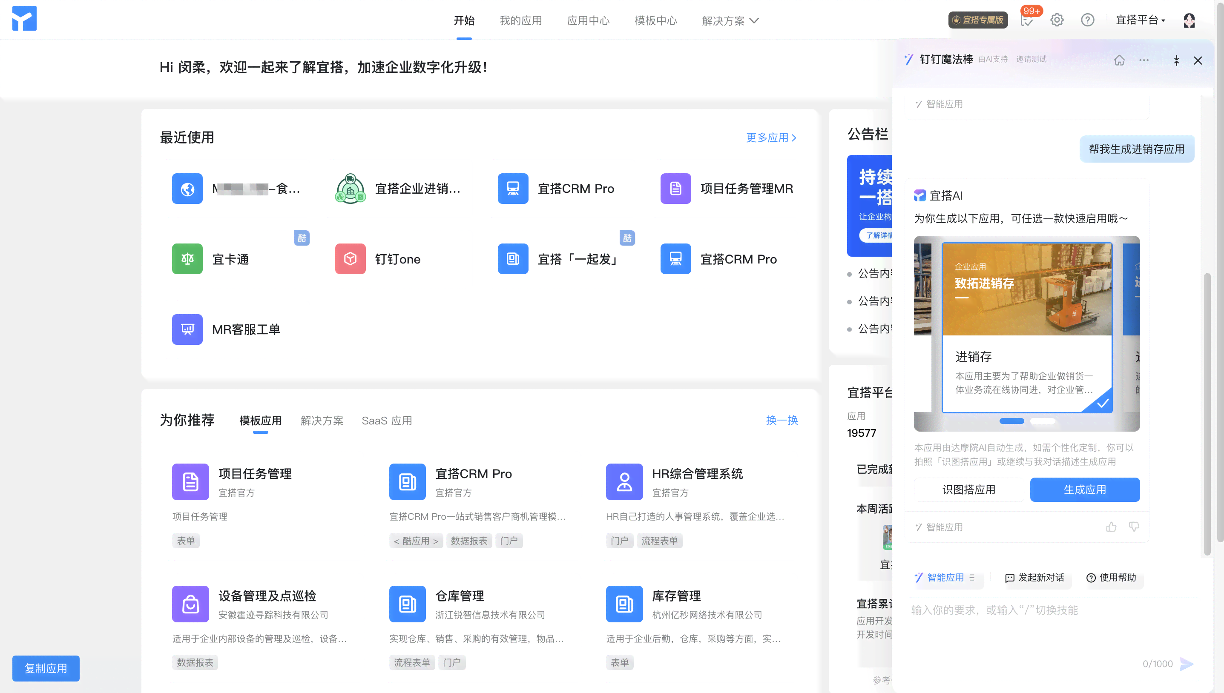Expand the 解决方案 dropdown in top nav
1224x693 pixels.
click(x=730, y=21)
